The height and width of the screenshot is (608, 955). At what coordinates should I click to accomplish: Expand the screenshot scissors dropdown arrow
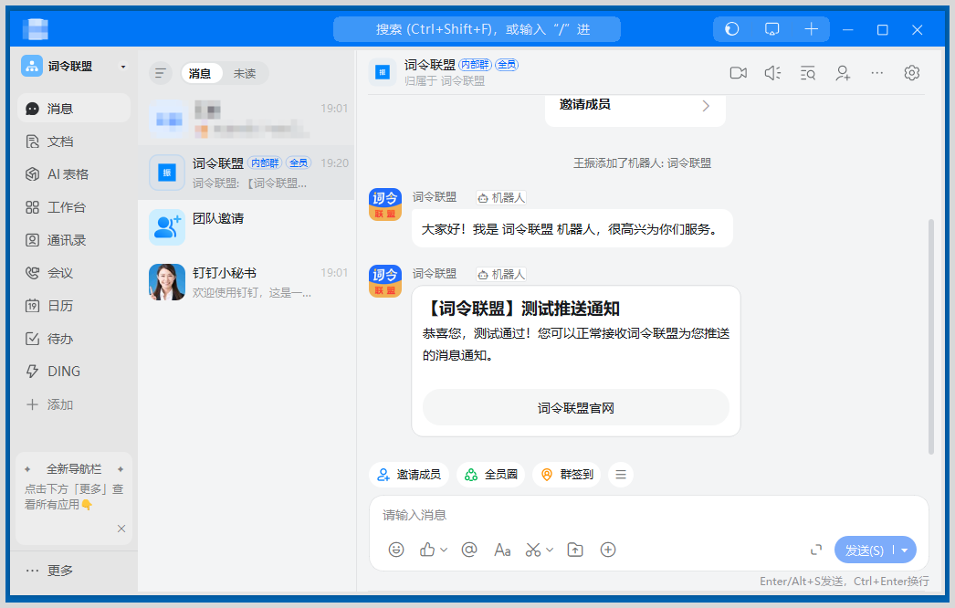tap(550, 550)
